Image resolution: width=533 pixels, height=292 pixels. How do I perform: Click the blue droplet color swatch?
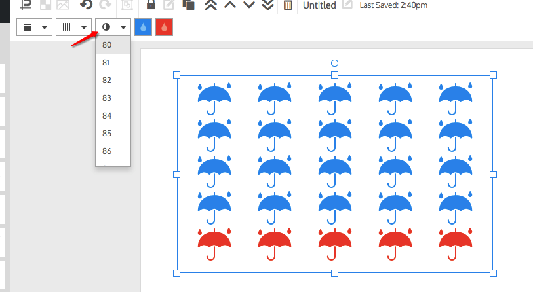[x=142, y=27]
